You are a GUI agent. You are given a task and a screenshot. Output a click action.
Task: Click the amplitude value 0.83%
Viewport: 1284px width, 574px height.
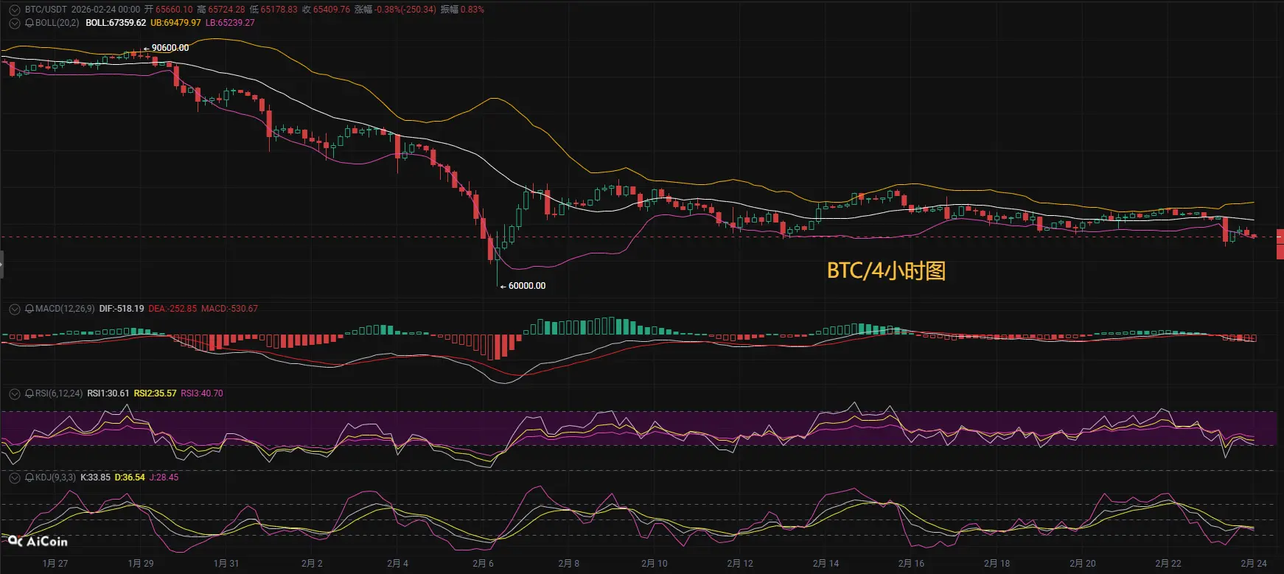click(x=472, y=10)
